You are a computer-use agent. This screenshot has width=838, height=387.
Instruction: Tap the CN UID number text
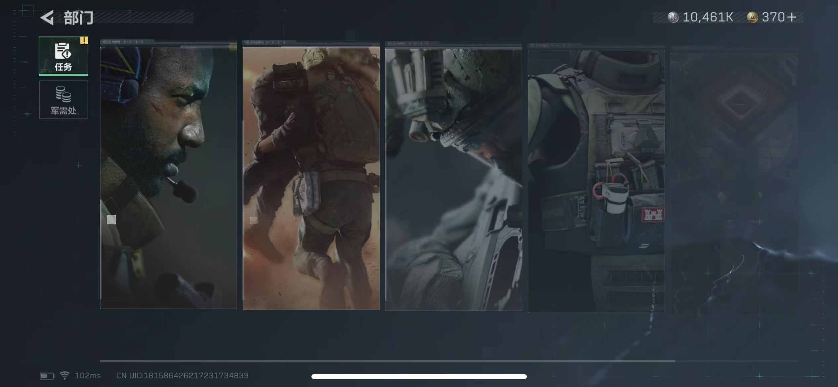coord(182,376)
